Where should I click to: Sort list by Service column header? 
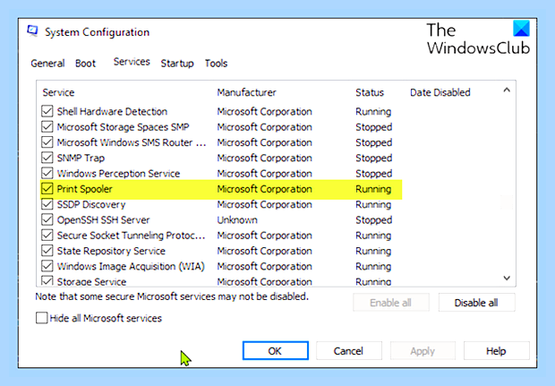point(58,92)
